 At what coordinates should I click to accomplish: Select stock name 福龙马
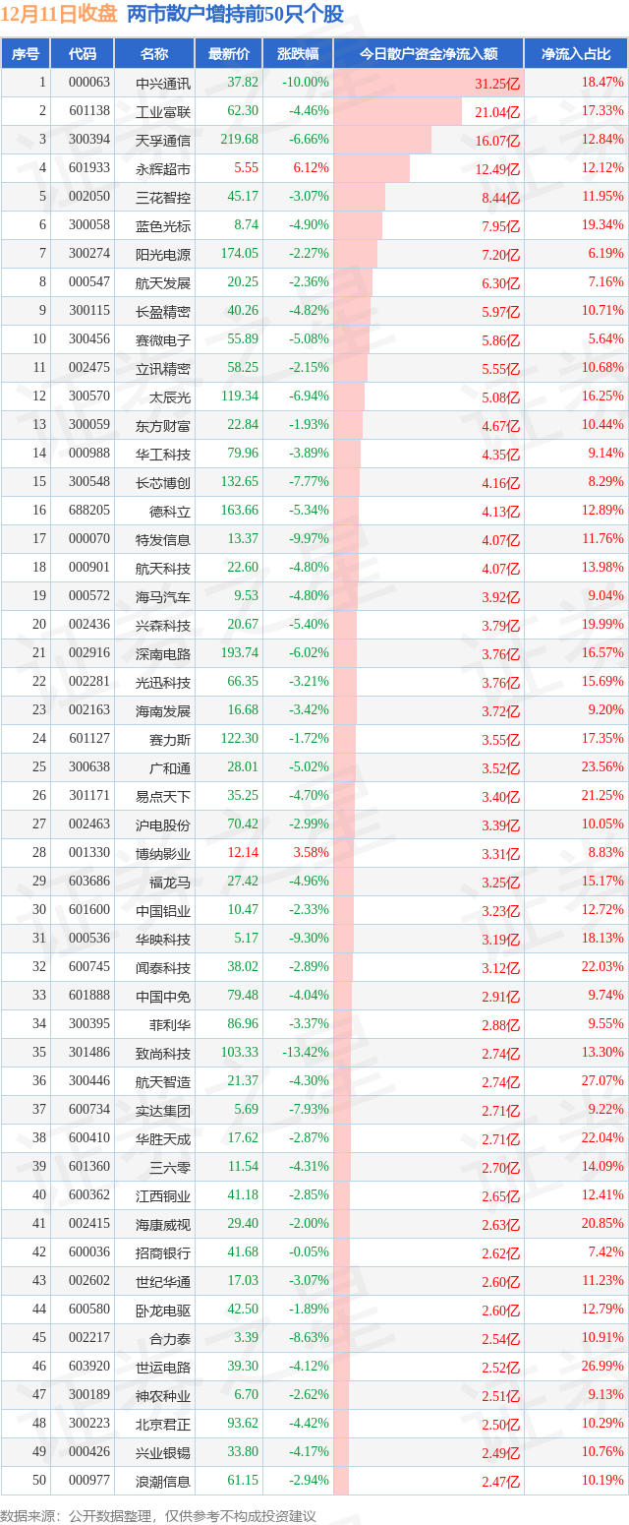pos(170,882)
